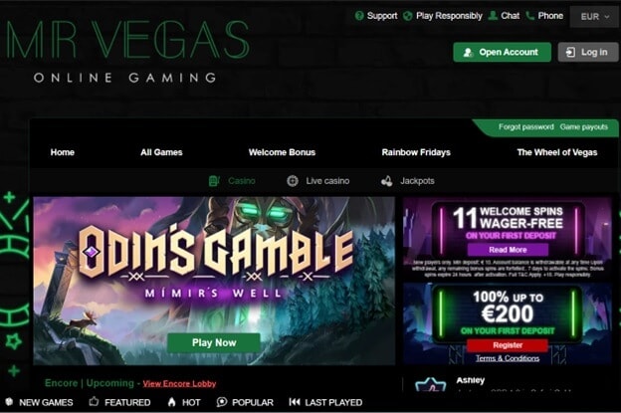Open the Rainbow Fridays menu item
Screen dimensions: 621x413
[x=416, y=152]
